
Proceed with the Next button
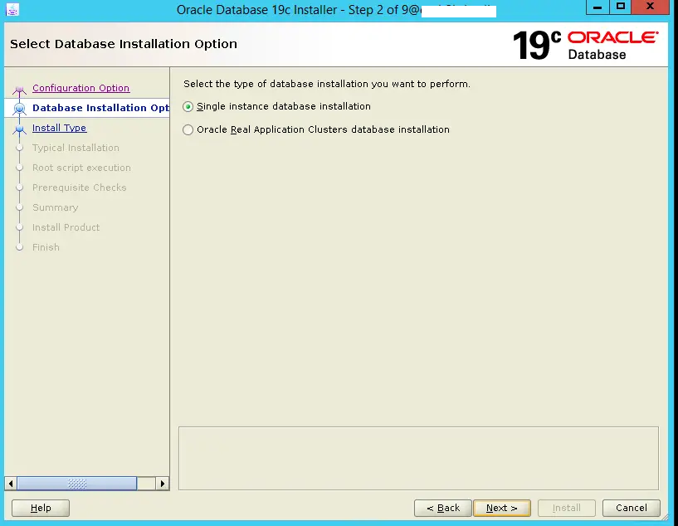pos(502,508)
